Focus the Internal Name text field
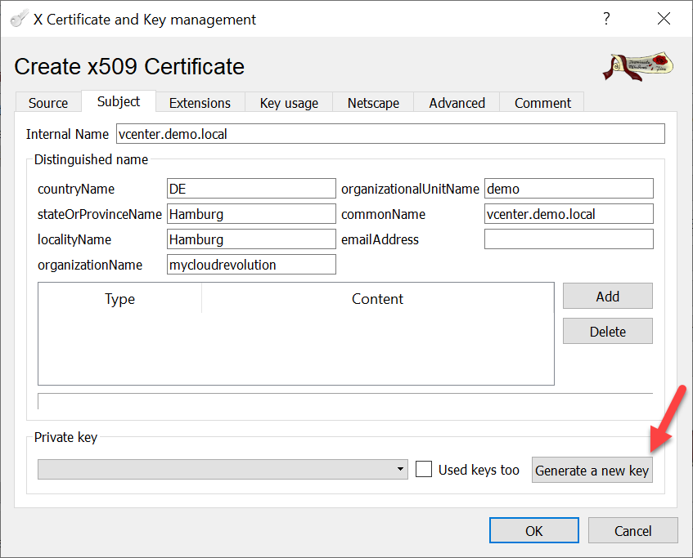This screenshot has height=558, width=693. click(389, 134)
